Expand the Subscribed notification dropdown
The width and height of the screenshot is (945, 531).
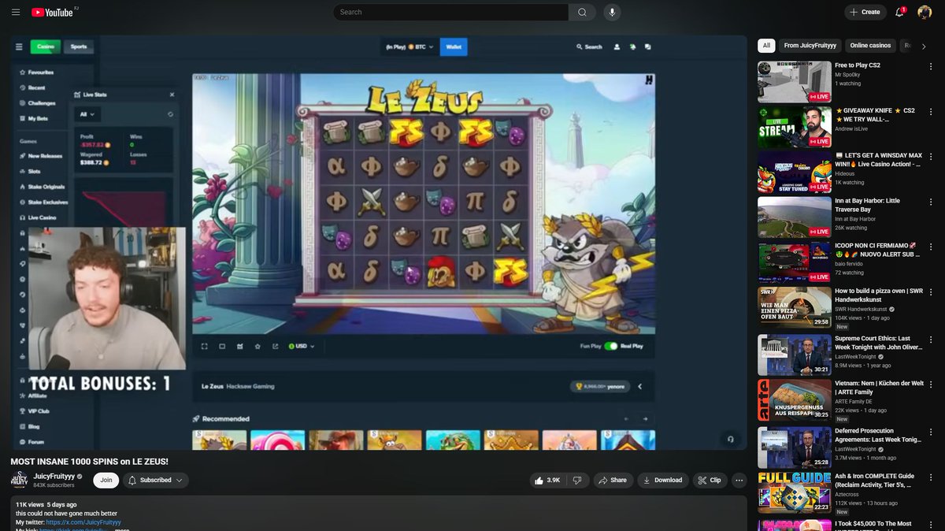click(x=156, y=480)
